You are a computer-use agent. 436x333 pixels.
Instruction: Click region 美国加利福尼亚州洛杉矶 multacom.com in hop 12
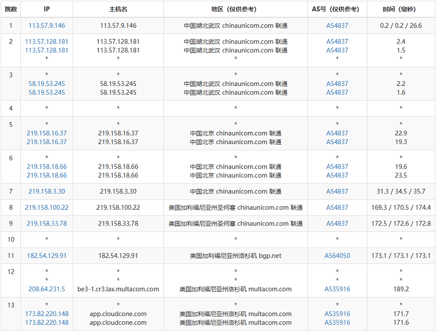click(235, 289)
